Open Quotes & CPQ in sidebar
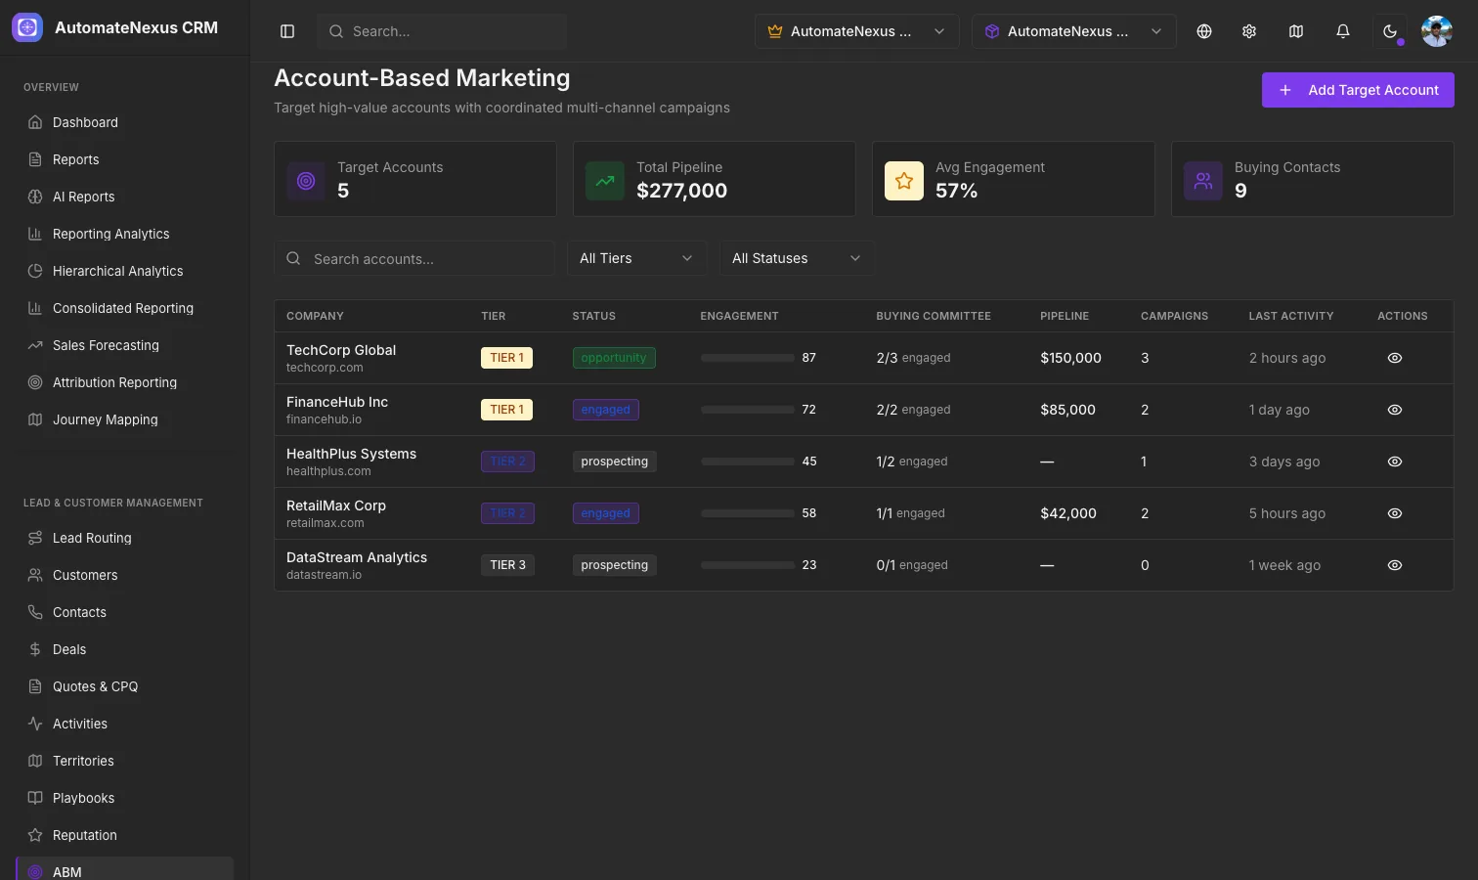This screenshot has width=1478, height=880. click(124, 686)
